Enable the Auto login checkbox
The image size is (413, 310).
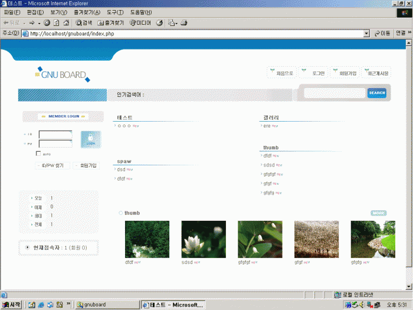[x=38, y=154]
